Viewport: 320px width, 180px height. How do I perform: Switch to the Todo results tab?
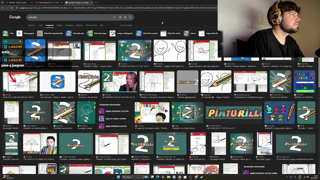(40, 25)
